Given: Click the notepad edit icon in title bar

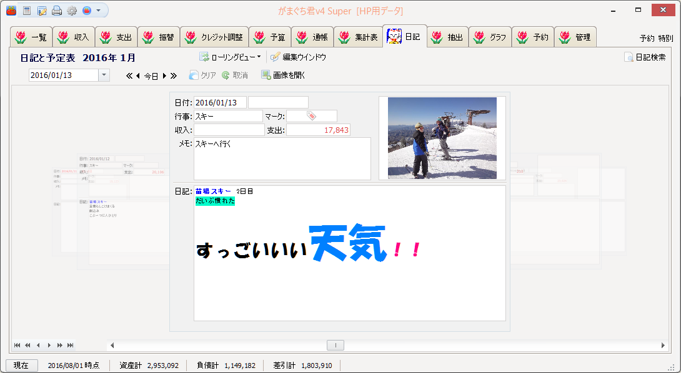Looking at the screenshot, I should [42, 11].
